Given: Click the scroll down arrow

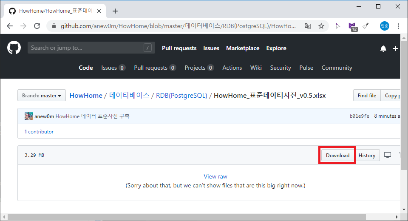Looking at the screenshot, I should click(404, 210).
